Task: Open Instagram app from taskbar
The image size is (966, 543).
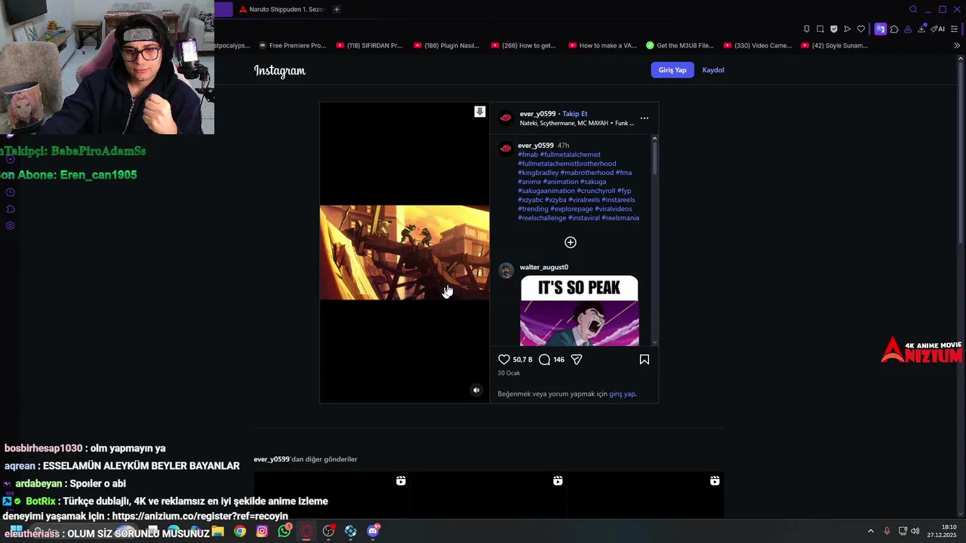Action: tap(262, 531)
